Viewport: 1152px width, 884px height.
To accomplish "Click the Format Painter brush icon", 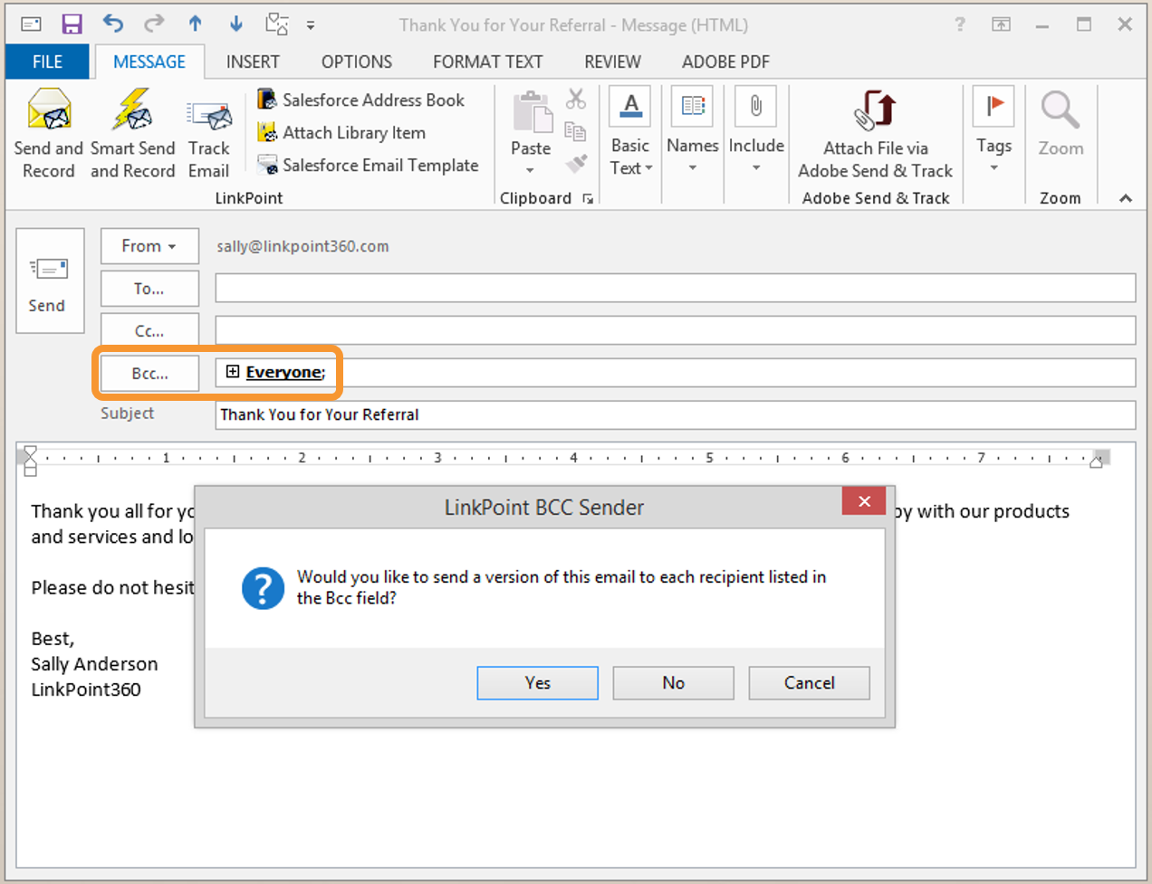I will [576, 164].
